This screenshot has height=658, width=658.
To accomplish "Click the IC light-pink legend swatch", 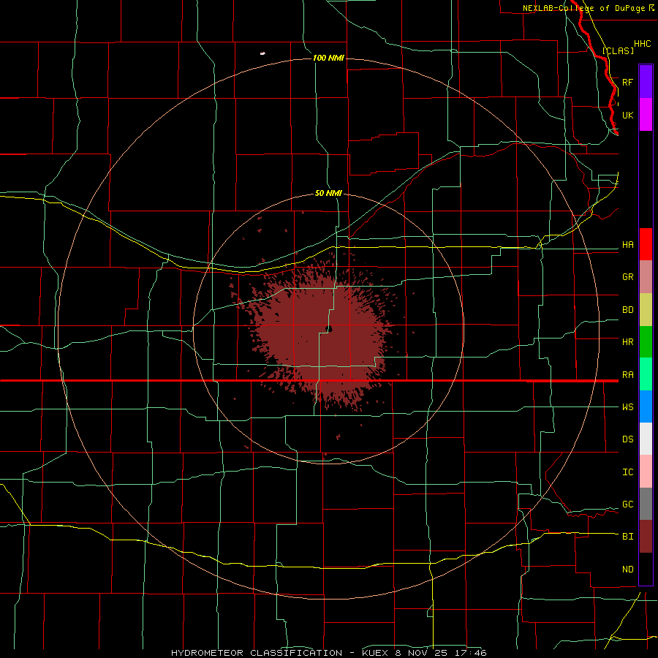I will coord(646,472).
